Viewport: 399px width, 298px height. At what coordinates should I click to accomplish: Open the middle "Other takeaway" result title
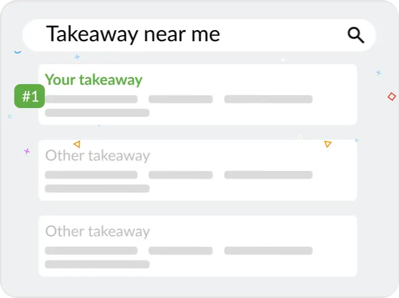(x=98, y=155)
